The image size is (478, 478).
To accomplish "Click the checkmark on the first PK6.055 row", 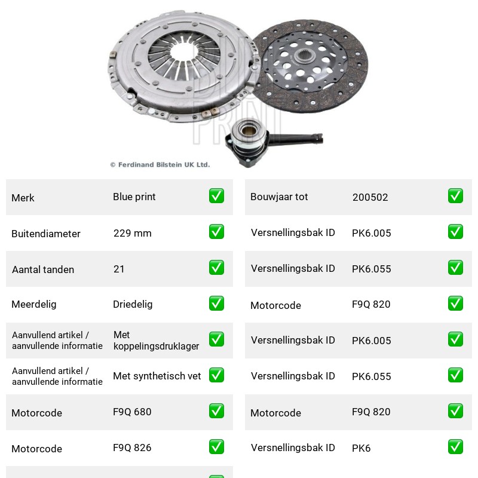I will 455,267.
